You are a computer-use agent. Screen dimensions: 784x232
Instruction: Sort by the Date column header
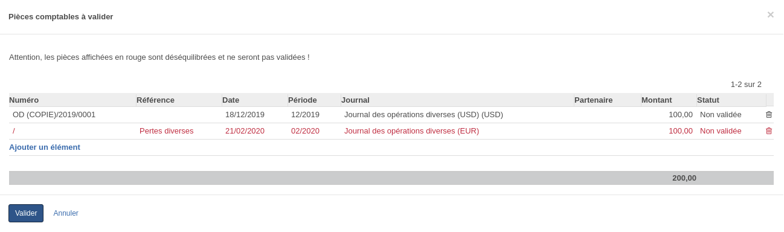(x=254, y=100)
